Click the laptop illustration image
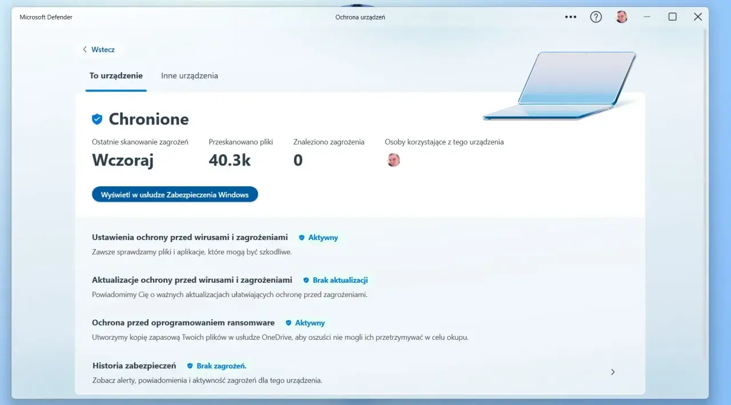This screenshot has width=731, height=405. (x=560, y=86)
